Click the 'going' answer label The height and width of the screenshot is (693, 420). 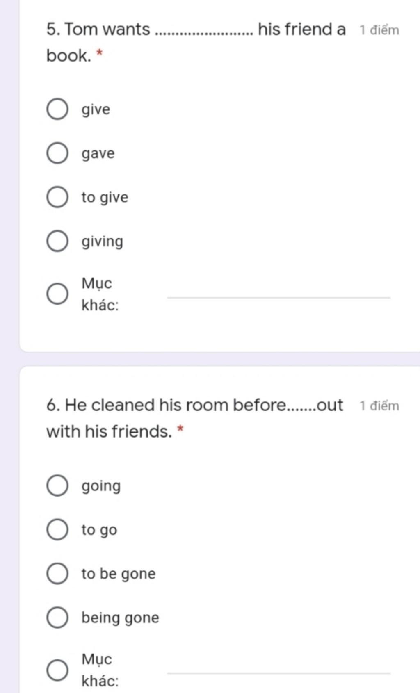click(101, 486)
